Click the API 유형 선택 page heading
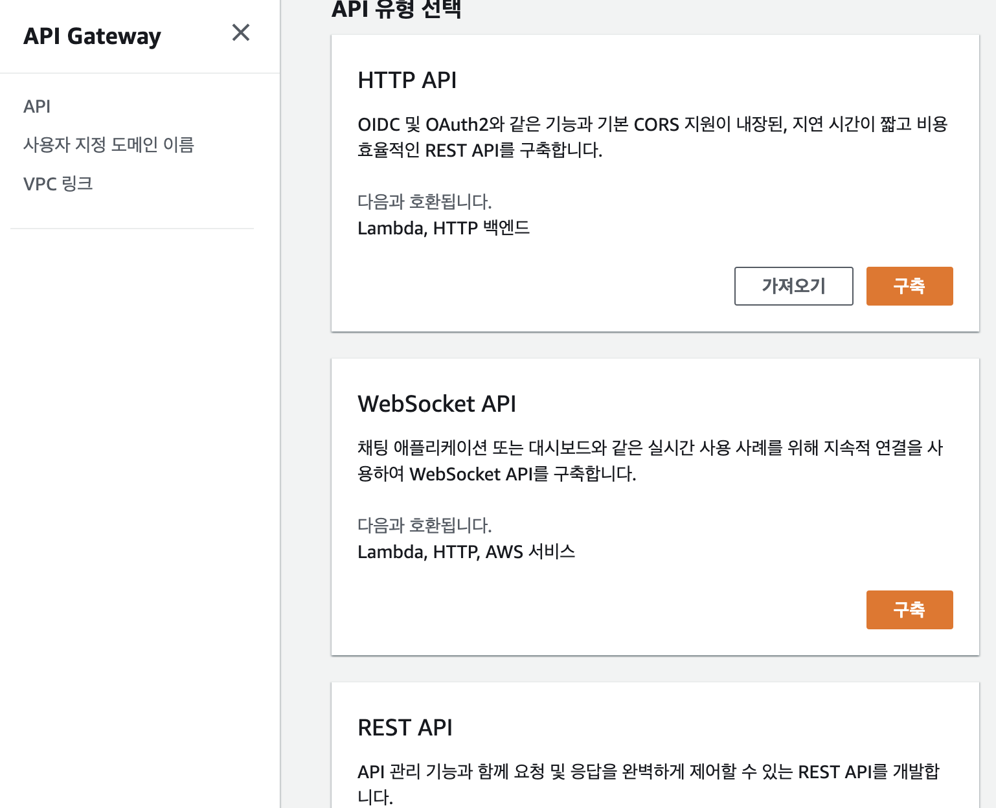 (396, 9)
